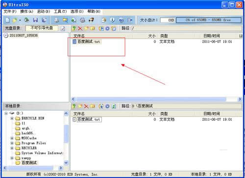Click right arrow of disc file list scrollbar
This screenshot has width=245, height=178.
[x=240, y=99]
